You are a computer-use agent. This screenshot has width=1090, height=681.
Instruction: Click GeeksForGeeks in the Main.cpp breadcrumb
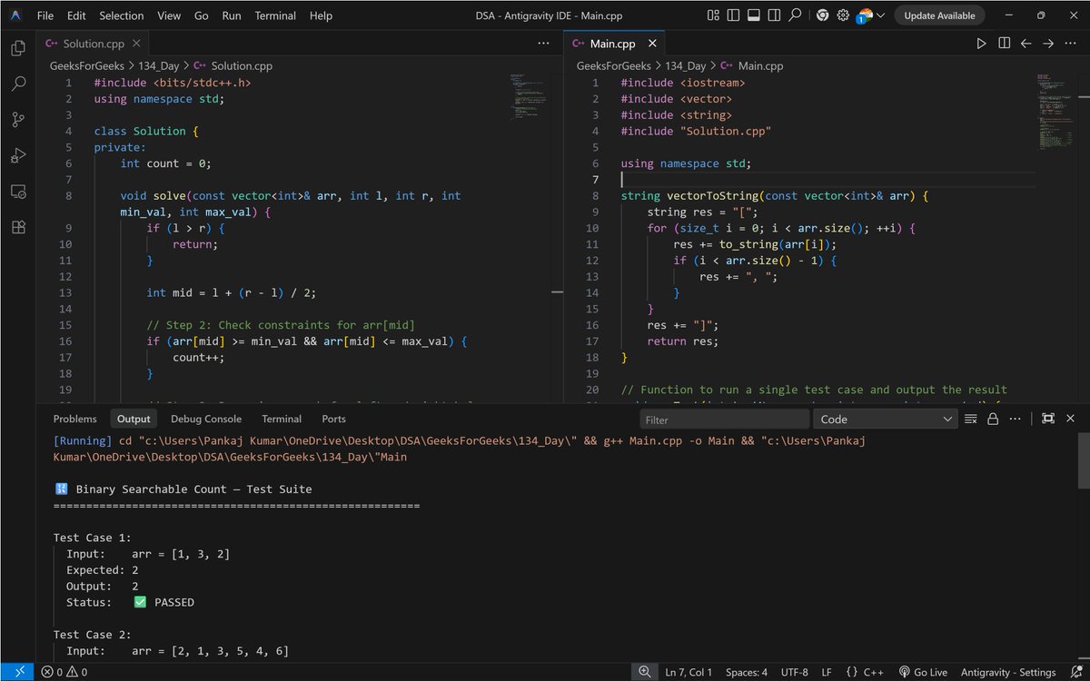coord(614,66)
